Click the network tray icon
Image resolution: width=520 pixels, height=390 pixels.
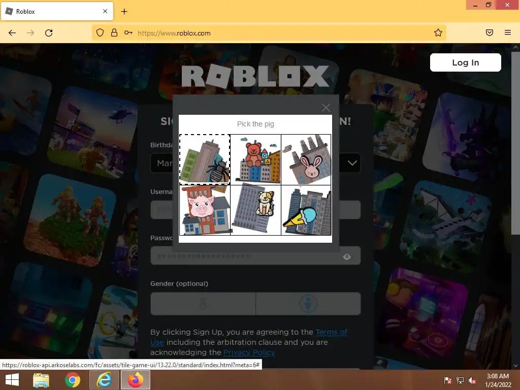(x=460, y=380)
